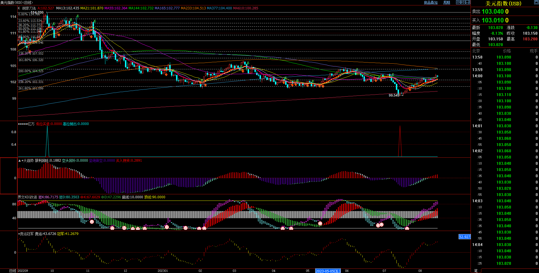Click the 亿万 indicator title

tap(31, 124)
